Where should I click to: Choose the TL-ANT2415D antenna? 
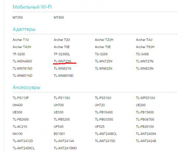pyautogui.click(x=105, y=141)
